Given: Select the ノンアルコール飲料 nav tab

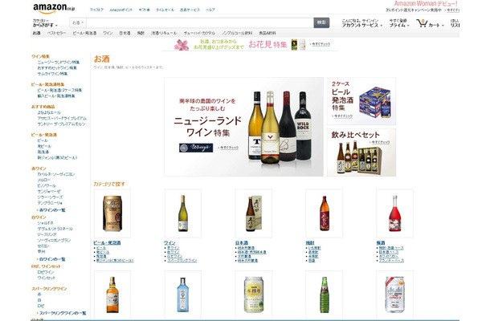Looking at the screenshot, I should coord(237,33).
